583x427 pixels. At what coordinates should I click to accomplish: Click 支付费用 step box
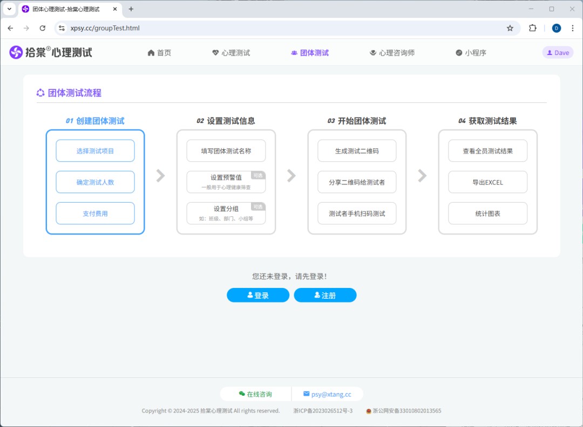tap(95, 213)
